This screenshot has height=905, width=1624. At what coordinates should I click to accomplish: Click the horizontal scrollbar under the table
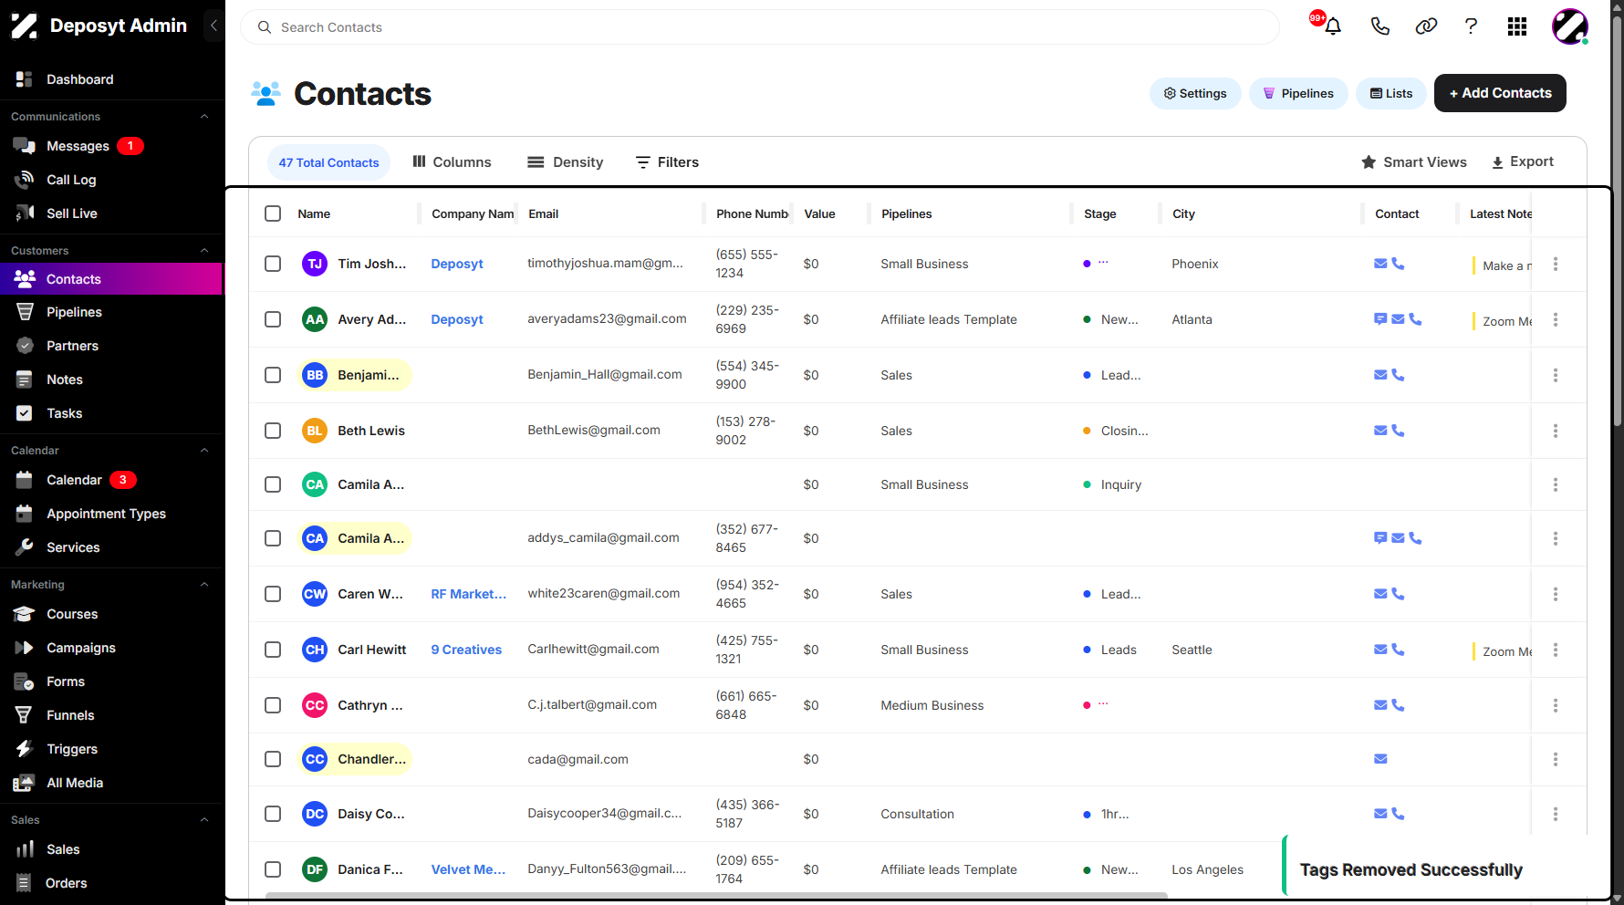[716, 896]
